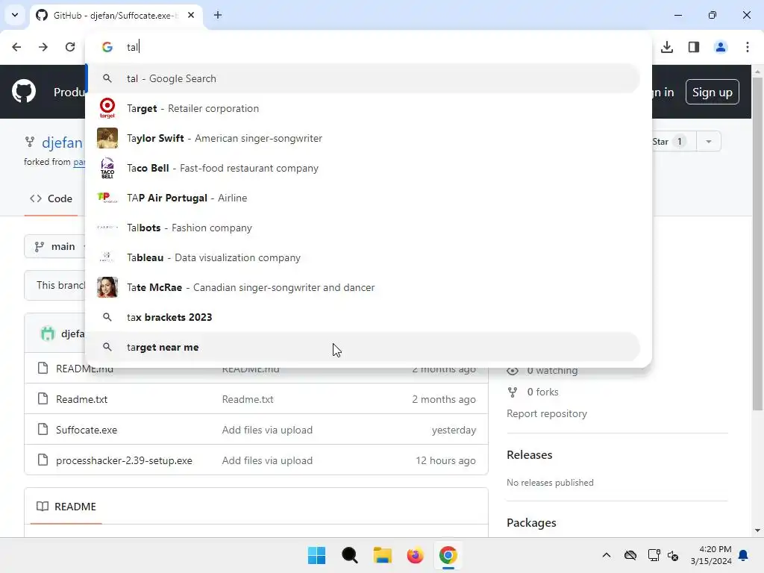Open File Explorer from taskbar
The height and width of the screenshot is (573, 764).
click(383, 555)
